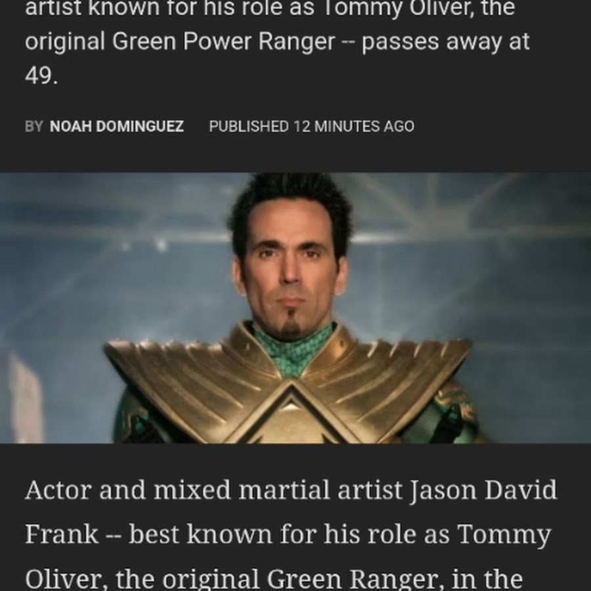The height and width of the screenshot is (591, 591).
Task: Click "Oliver, the original" in the body text
Action: [x=142, y=579]
